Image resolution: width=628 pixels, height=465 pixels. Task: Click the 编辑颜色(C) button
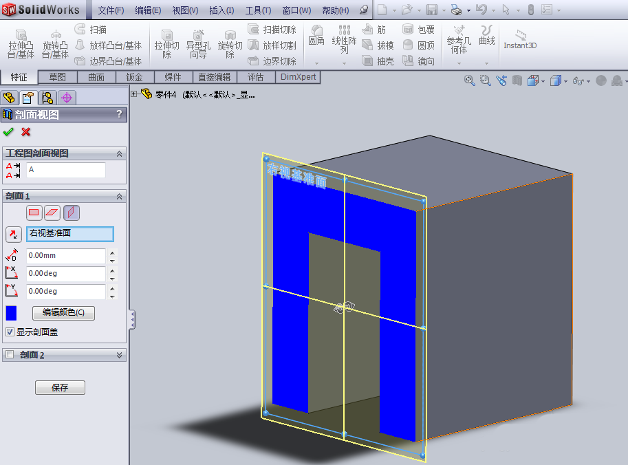click(63, 312)
